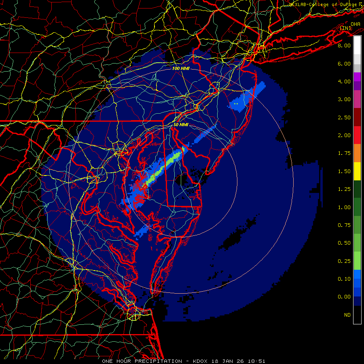Click the "1.75" legend value
364x364 pixels.
pyautogui.click(x=344, y=153)
